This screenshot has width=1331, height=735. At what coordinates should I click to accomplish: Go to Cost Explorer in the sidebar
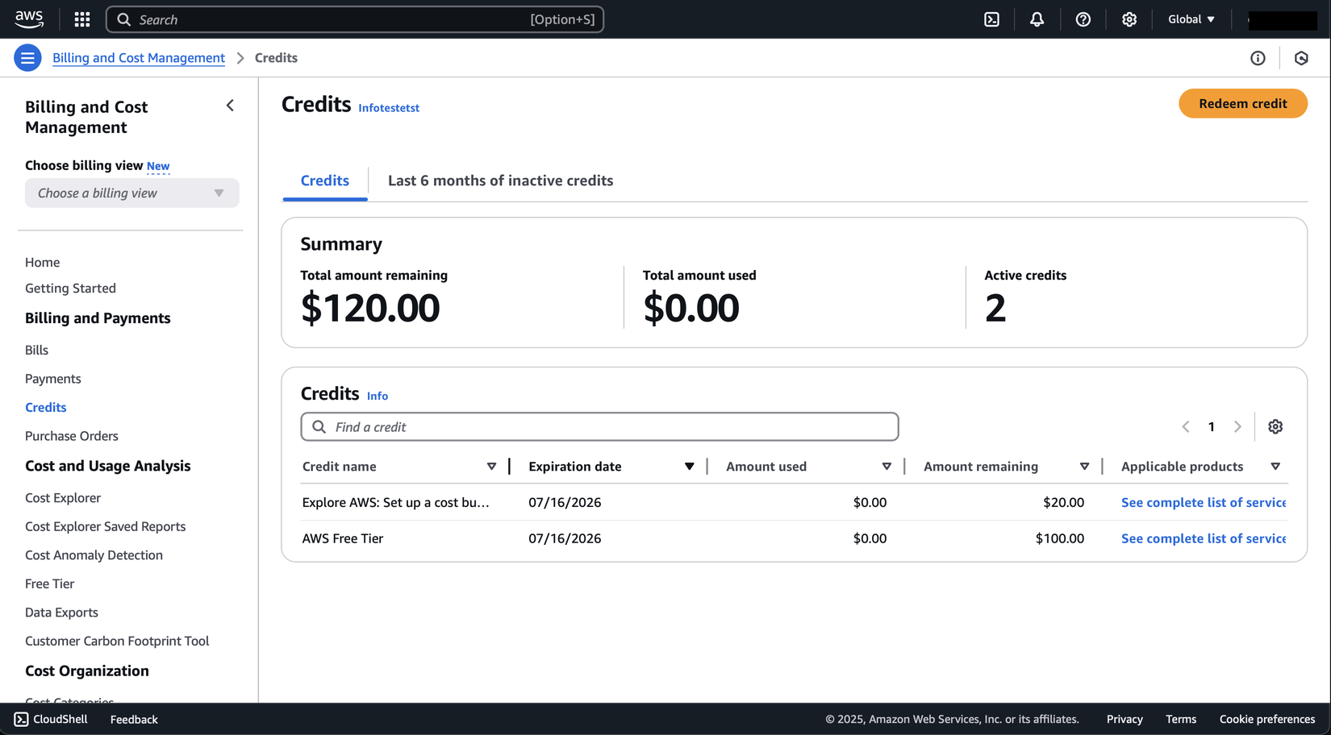(x=63, y=498)
